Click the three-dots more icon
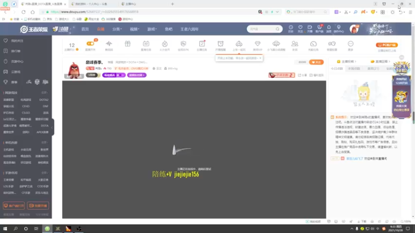Image resolution: width=415 pixels, height=233 pixels. [351, 43]
